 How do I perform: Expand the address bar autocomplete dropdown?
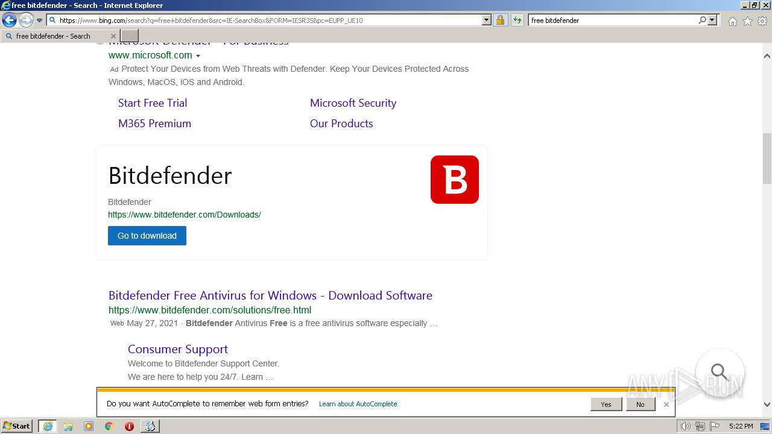[487, 20]
